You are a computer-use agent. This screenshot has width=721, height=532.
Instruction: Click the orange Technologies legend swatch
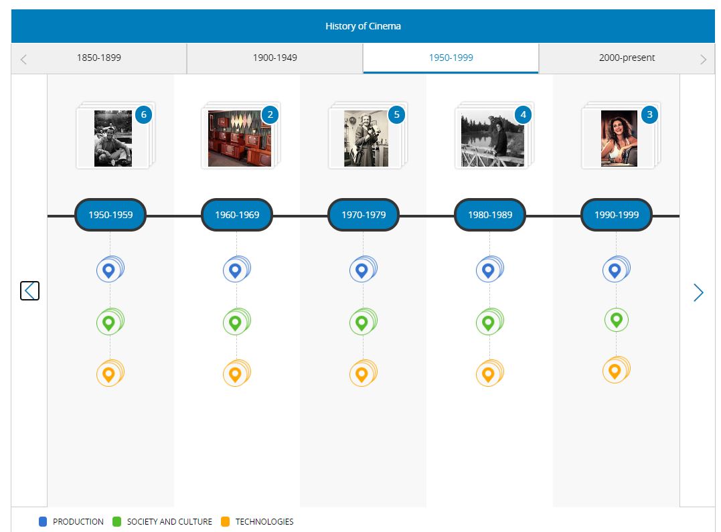point(225,521)
